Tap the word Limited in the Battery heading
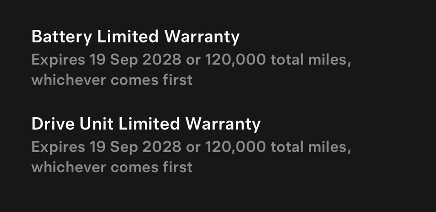436x212 pixels. point(128,37)
